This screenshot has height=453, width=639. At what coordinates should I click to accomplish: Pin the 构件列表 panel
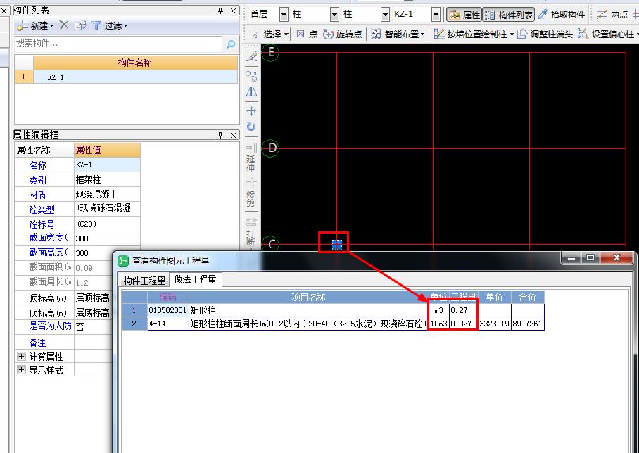(220, 11)
